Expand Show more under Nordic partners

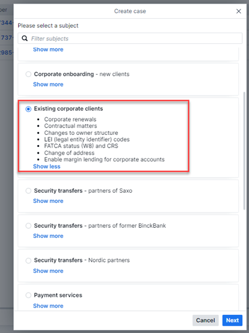[48, 271]
